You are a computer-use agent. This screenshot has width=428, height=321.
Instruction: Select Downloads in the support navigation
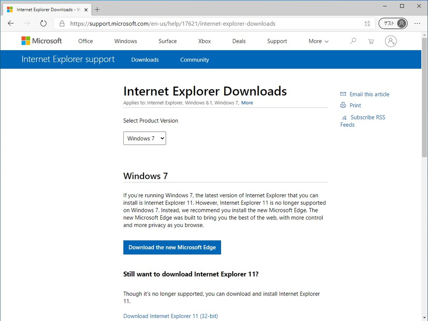click(145, 59)
